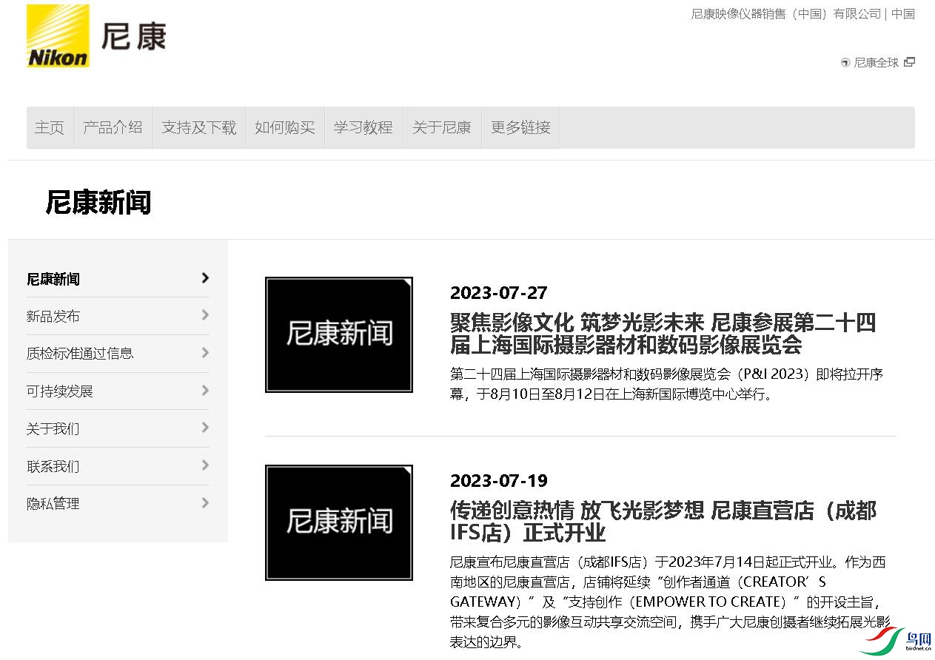Open the 成都IFS店 opening news headline
The height and width of the screenshot is (660, 935).
(663, 522)
